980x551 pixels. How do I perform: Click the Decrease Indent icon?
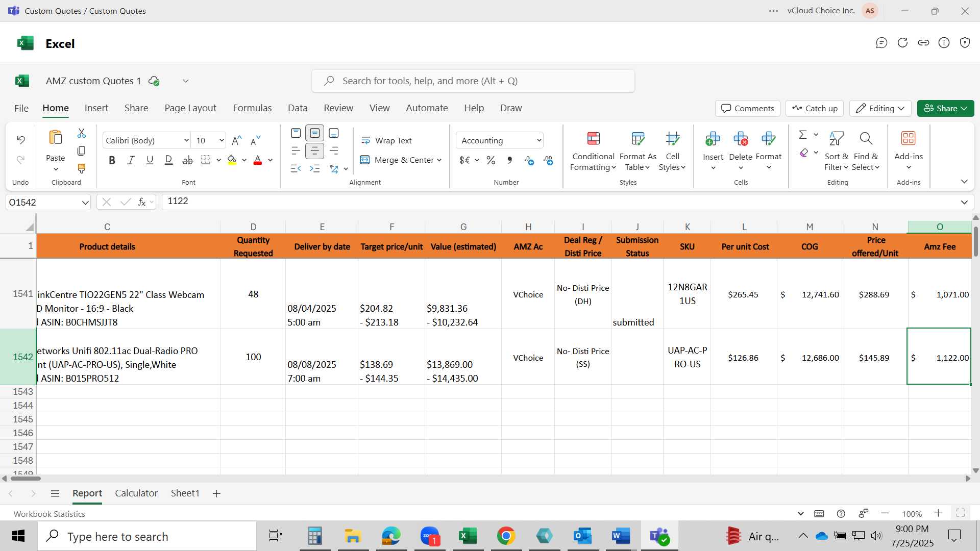(296, 168)
